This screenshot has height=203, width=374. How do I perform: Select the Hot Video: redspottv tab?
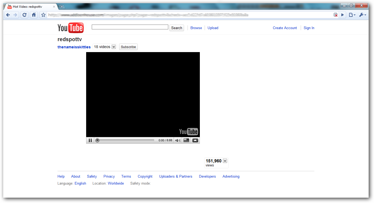(30, 7)
